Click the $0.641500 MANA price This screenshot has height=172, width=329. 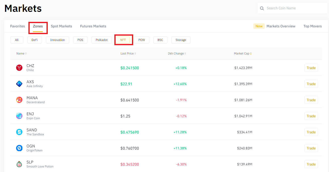[130, 100]
